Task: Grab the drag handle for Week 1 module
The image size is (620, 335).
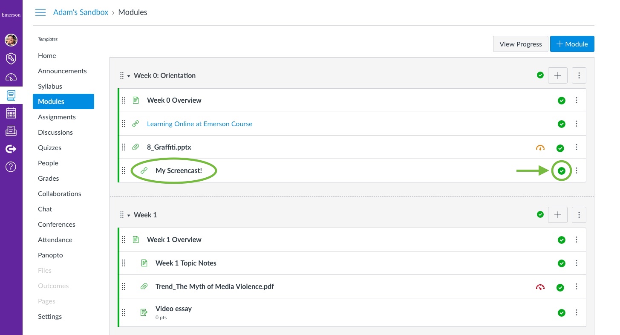Action: point(122,215)
